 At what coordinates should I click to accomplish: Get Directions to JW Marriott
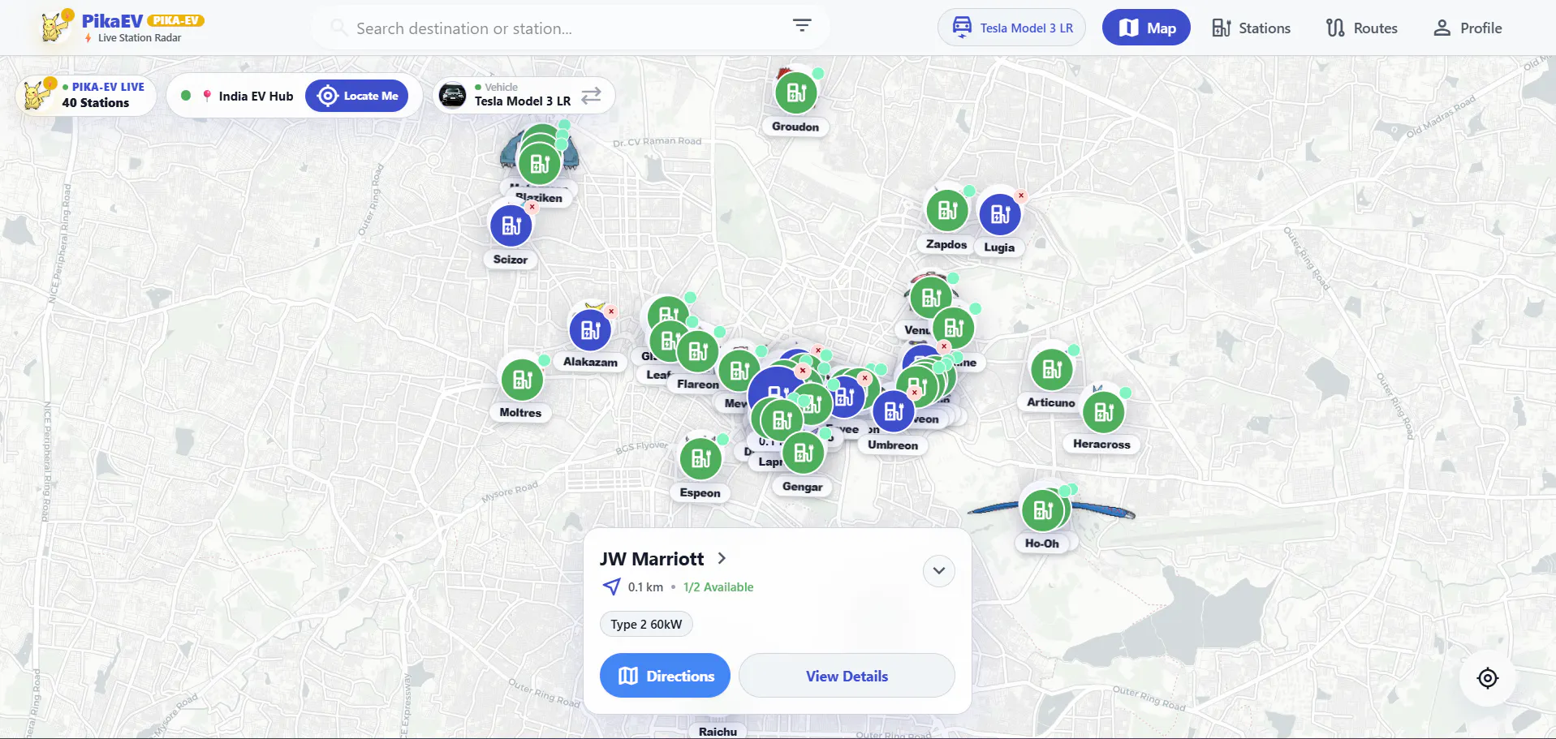pyautogui.click(x=665, y=676)
